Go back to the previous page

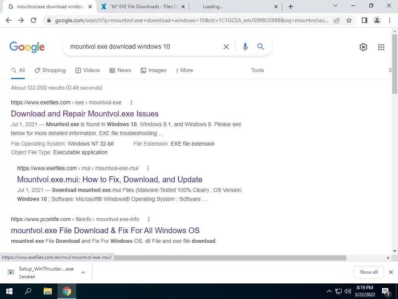tap(9, 20)
